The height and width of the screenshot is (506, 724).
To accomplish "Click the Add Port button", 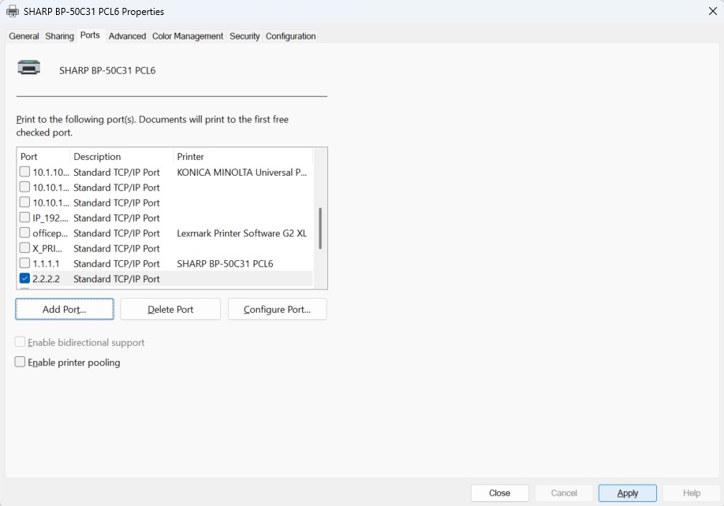I will (65, 309).
